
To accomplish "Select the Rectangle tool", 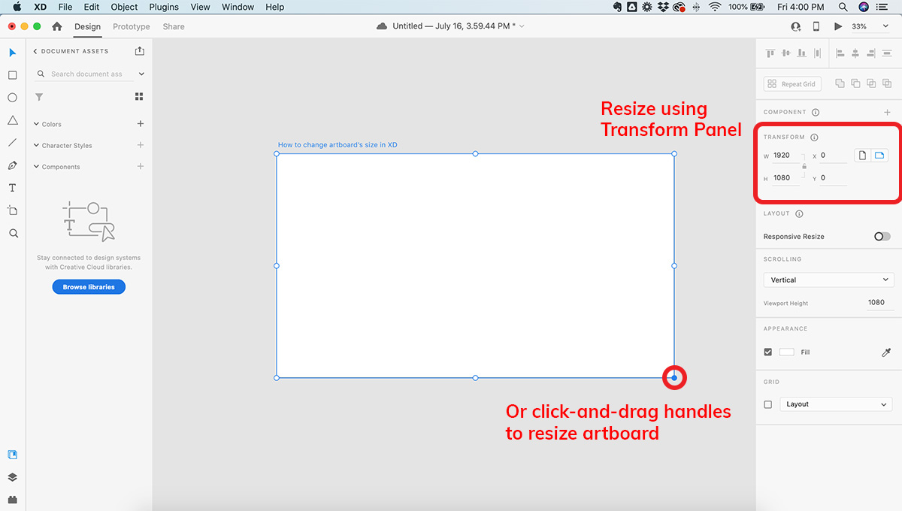I will click(x=12, y=75).
